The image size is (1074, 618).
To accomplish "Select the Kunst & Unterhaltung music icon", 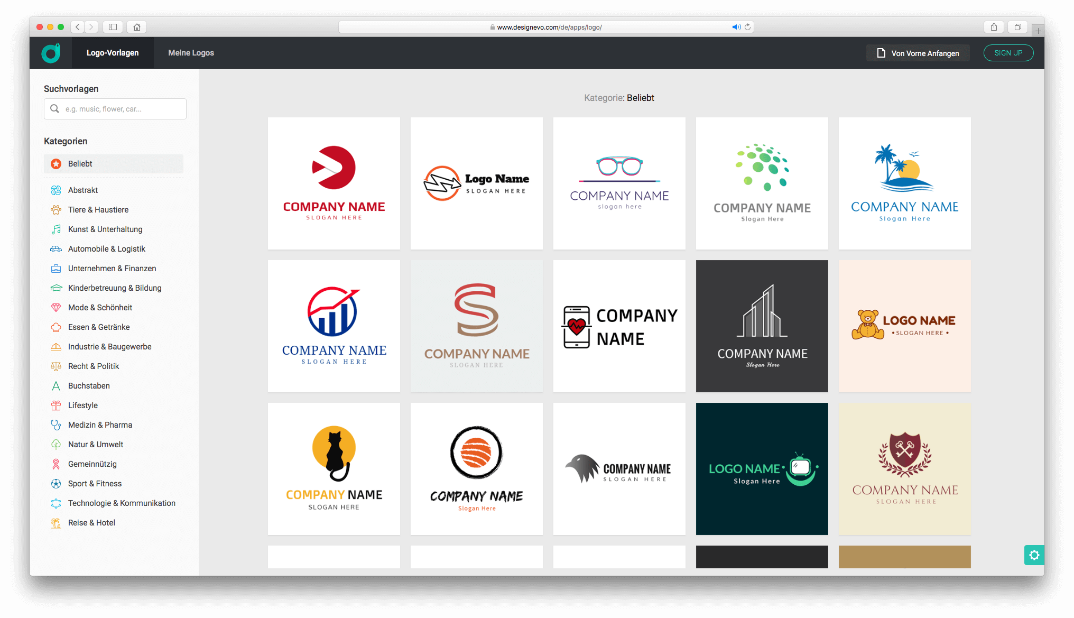I will 55,229.
